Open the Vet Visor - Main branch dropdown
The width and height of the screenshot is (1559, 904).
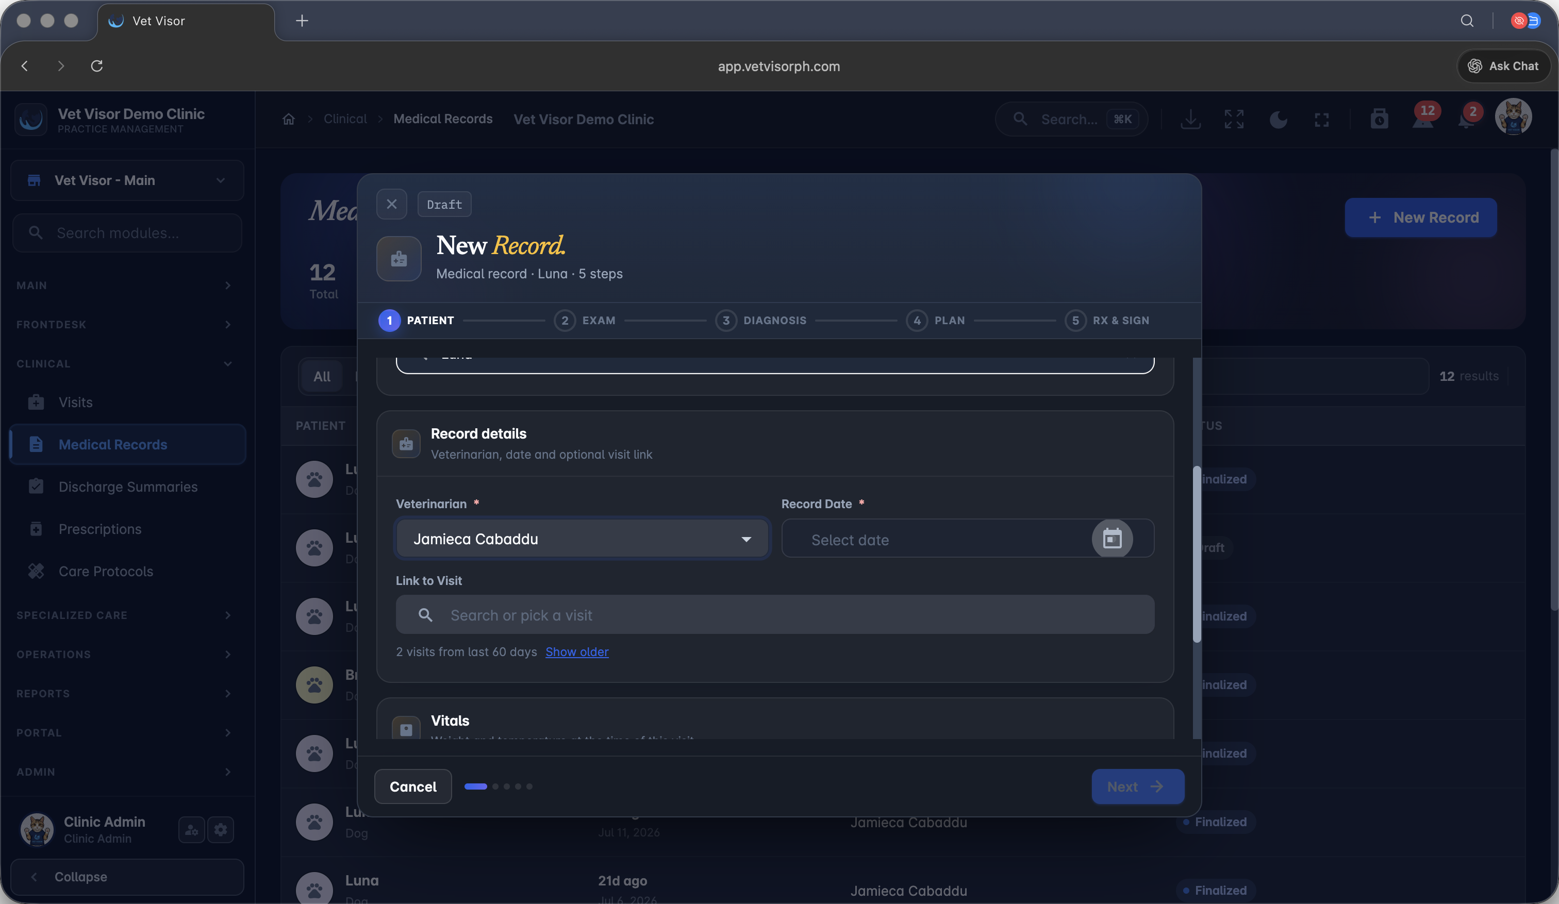tap(127, 180)
